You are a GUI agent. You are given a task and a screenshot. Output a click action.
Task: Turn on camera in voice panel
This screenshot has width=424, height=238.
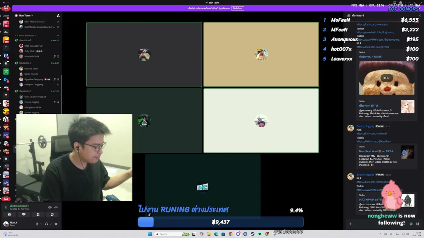click(10, 215)
